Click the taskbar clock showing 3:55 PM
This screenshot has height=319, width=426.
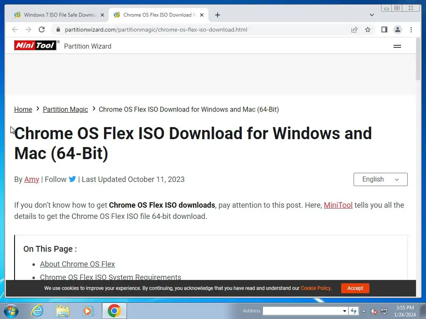point(405,311)
